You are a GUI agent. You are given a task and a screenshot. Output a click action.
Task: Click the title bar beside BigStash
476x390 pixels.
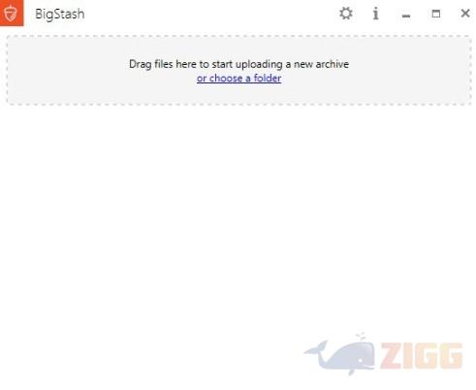(210, 14)
